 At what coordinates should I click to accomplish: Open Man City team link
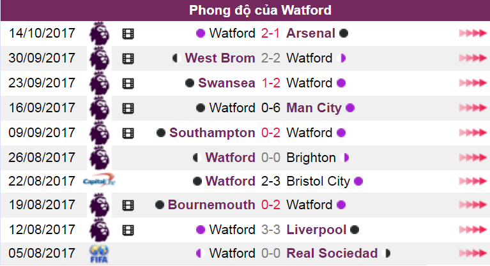[x=314, y=108]
